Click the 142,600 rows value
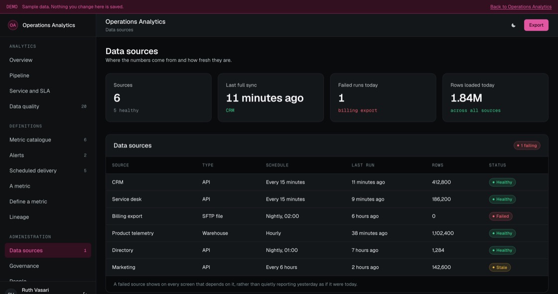Viewport: 558px width, 294px height. 441,267
